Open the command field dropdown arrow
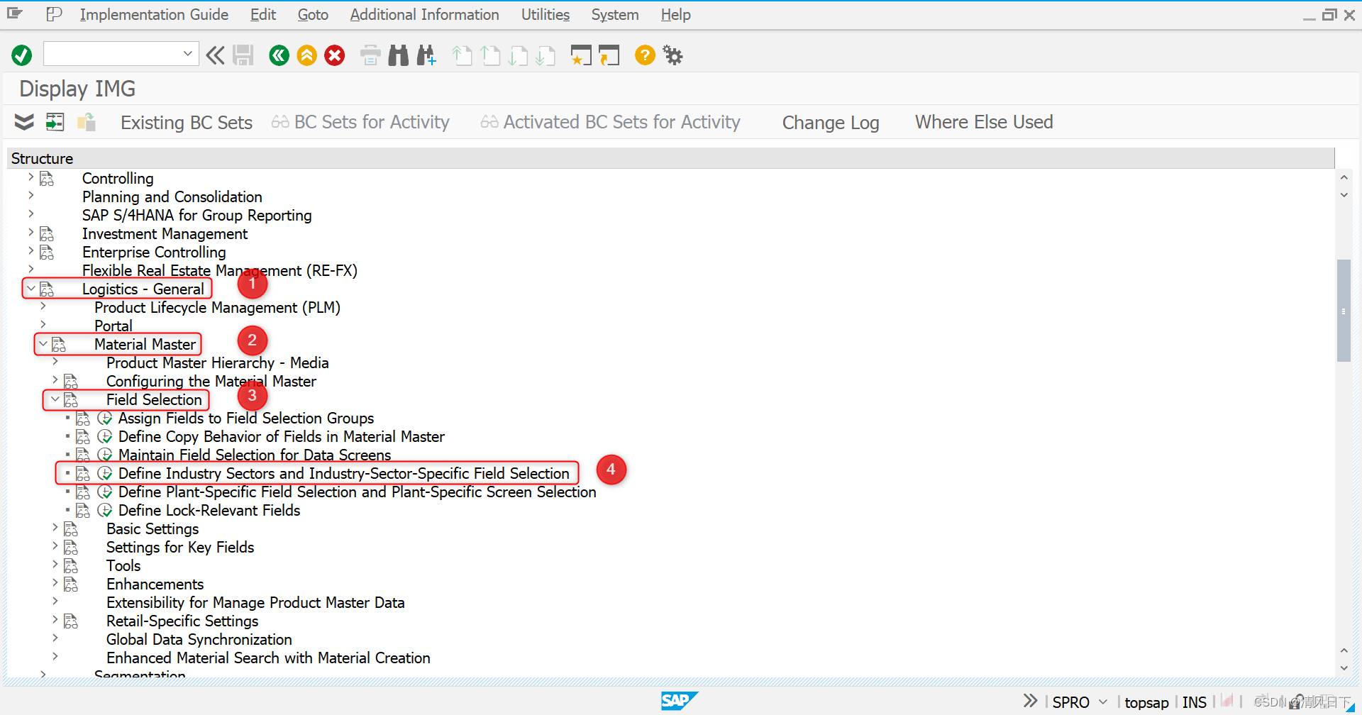 click(x=188, y=53)
